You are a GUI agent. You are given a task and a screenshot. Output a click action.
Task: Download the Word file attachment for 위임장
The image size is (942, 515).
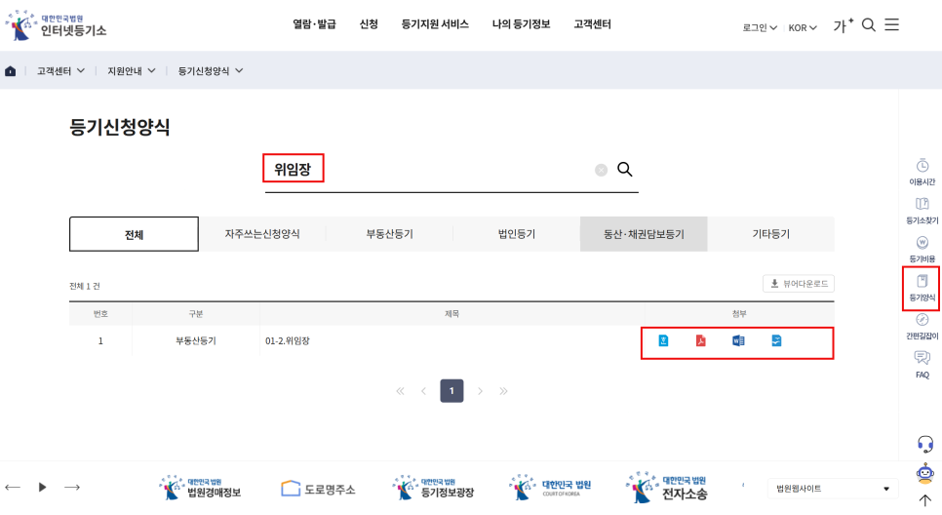pyautogui.click(x=738, y=340)
